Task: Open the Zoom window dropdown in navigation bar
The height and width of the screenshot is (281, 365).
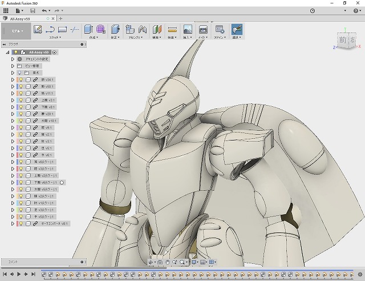Action: pos(186,262)
